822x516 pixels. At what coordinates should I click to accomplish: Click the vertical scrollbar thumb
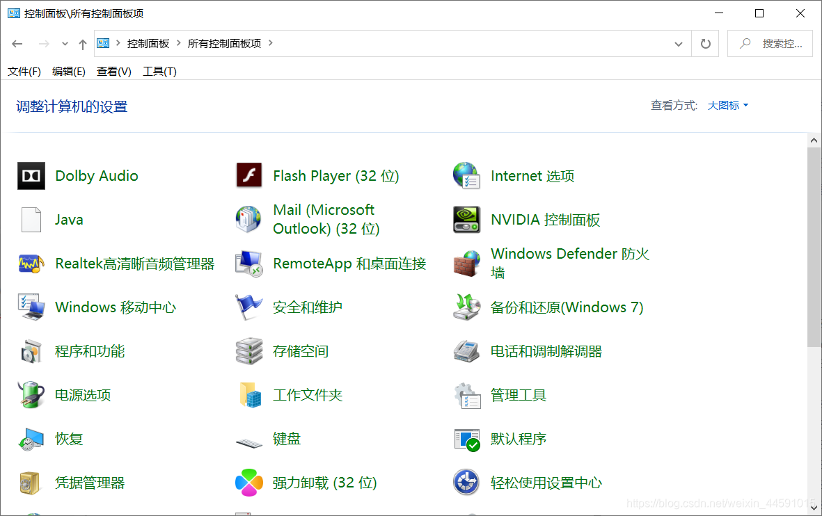pos(814,248)
